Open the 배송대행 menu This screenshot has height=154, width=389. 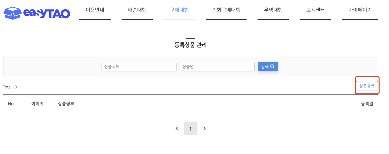tap(137, 10)
